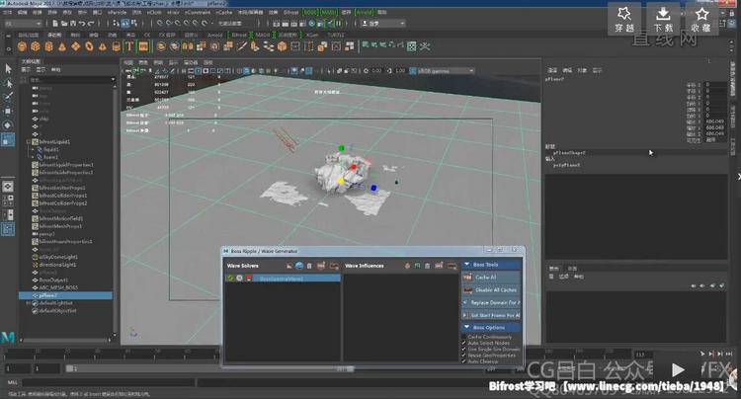Viewport: 741px width, 399px height.
Task: Select the Paint Selection brush tool
Action: pyautogui.click(x=8, y=97)
